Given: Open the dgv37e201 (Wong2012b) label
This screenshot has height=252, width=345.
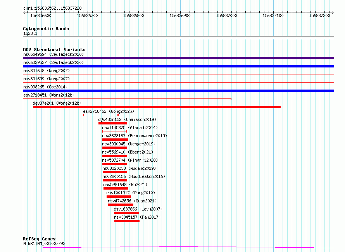Looking at the screenshot, I should click(57, 103).
